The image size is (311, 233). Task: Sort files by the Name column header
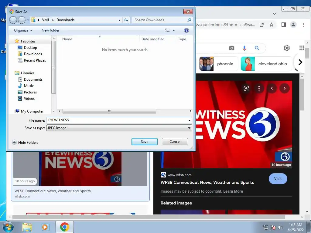click(x=67, y=39)
